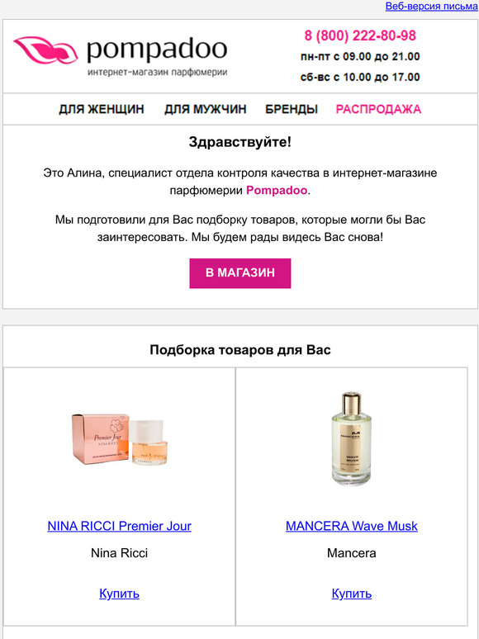The width and height of the screenshot is (479, 639).
Task: Click the pink Pompadoo bird logo icon
Action: 45,50
